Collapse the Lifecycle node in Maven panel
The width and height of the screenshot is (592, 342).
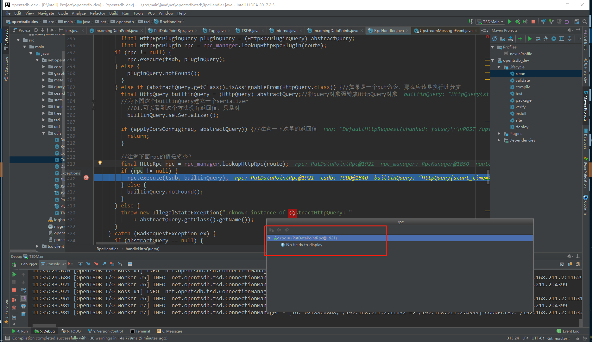click(499, 67)
